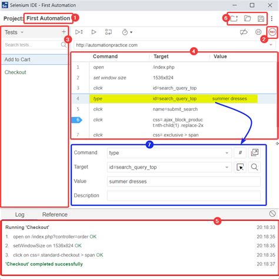Click the Command column header
This screenshot has width=279, height=279.
point(105,57)
